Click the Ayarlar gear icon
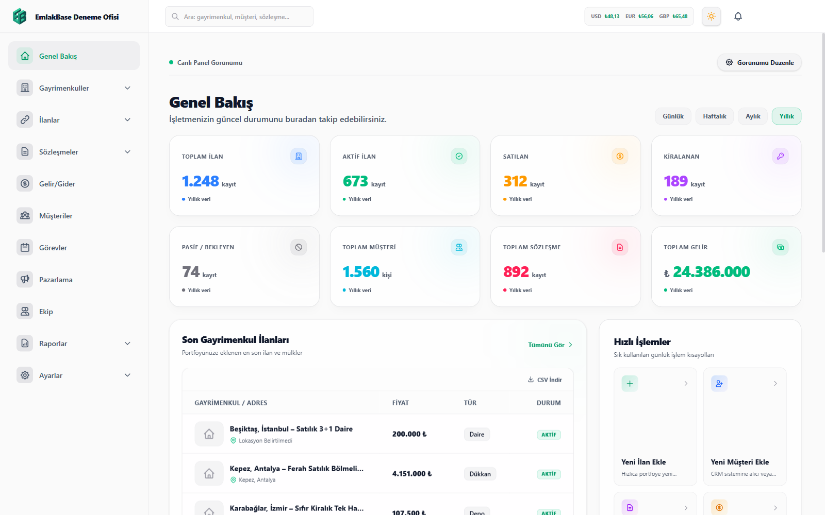This screenshot has height=515, width=825. pos(25,375)
